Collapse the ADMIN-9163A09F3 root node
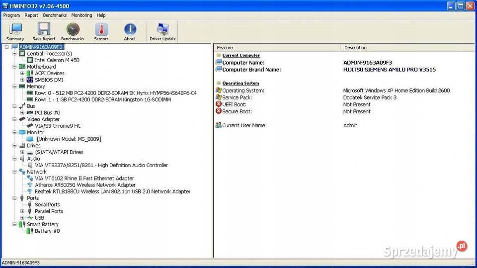This screenshot has width=477, height=268. pyautogui.click(x=6, y=47)
